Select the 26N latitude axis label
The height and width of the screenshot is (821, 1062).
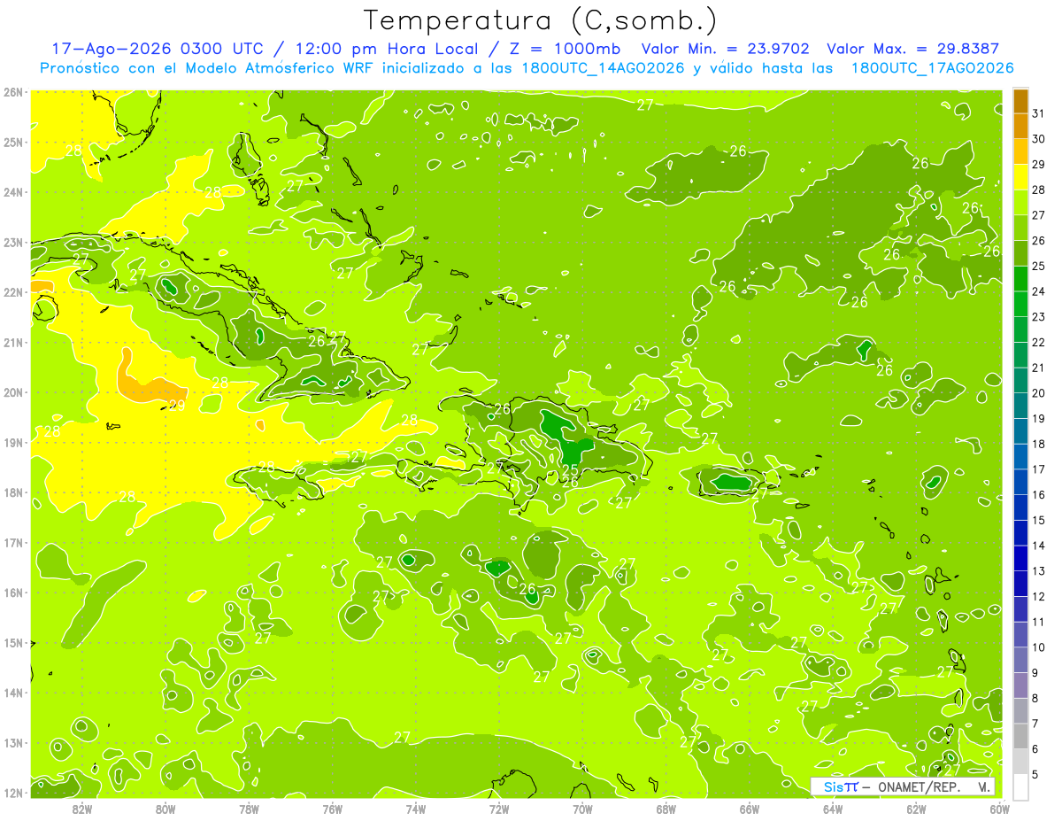pos(13,92)
